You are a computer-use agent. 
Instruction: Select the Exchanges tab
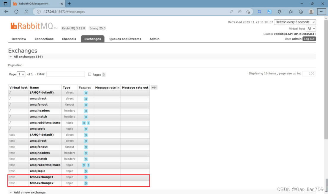pyautogui.click(x=93, y=39)
